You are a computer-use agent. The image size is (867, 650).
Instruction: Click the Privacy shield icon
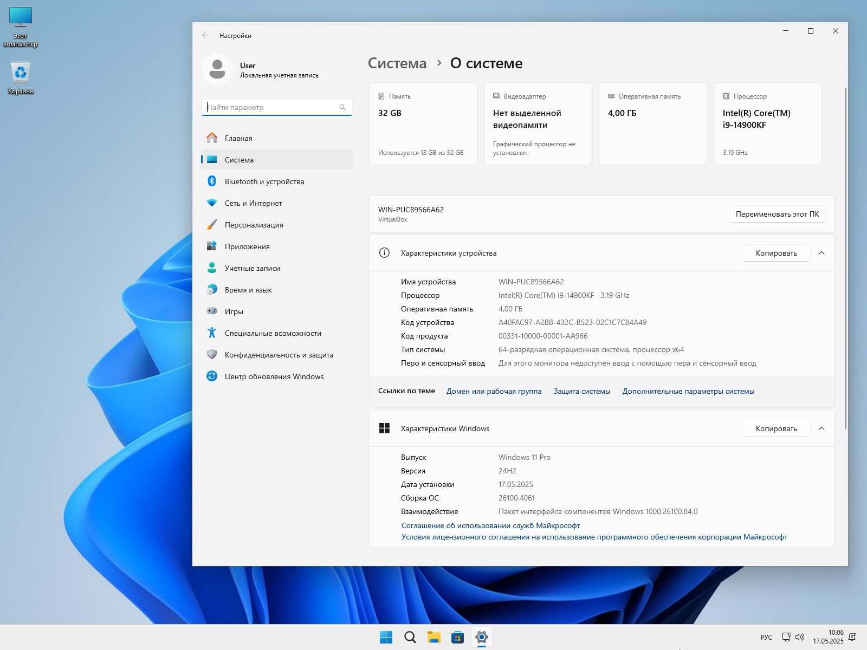coord(212,354)
